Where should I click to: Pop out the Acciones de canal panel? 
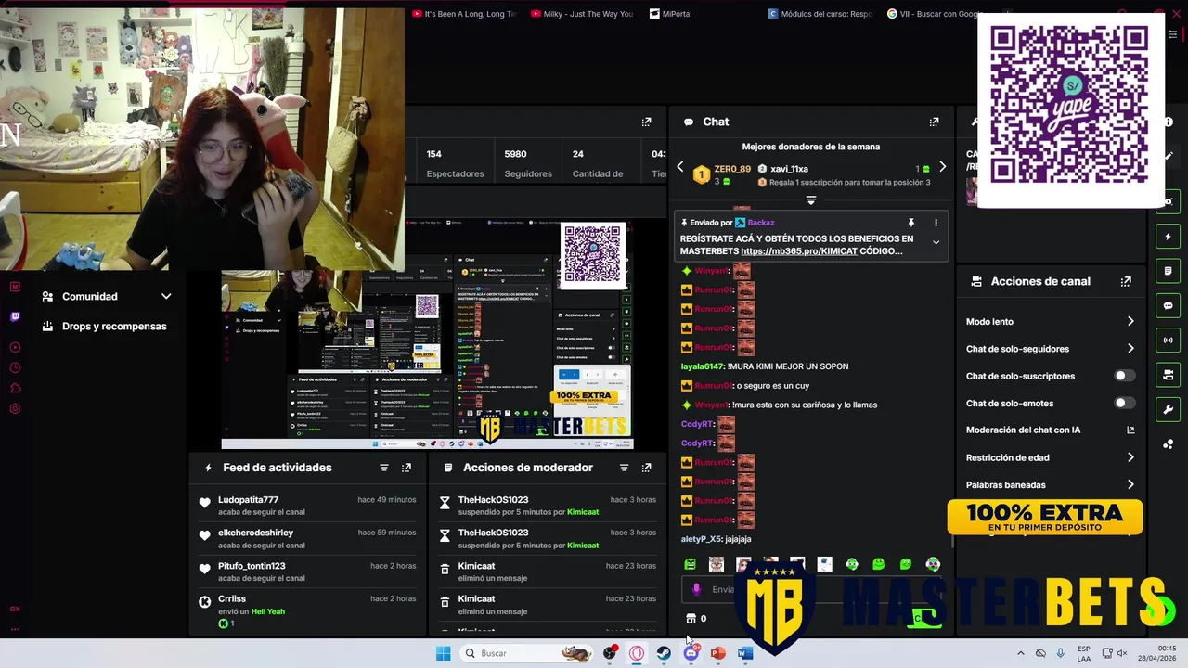coord(1126,281)
